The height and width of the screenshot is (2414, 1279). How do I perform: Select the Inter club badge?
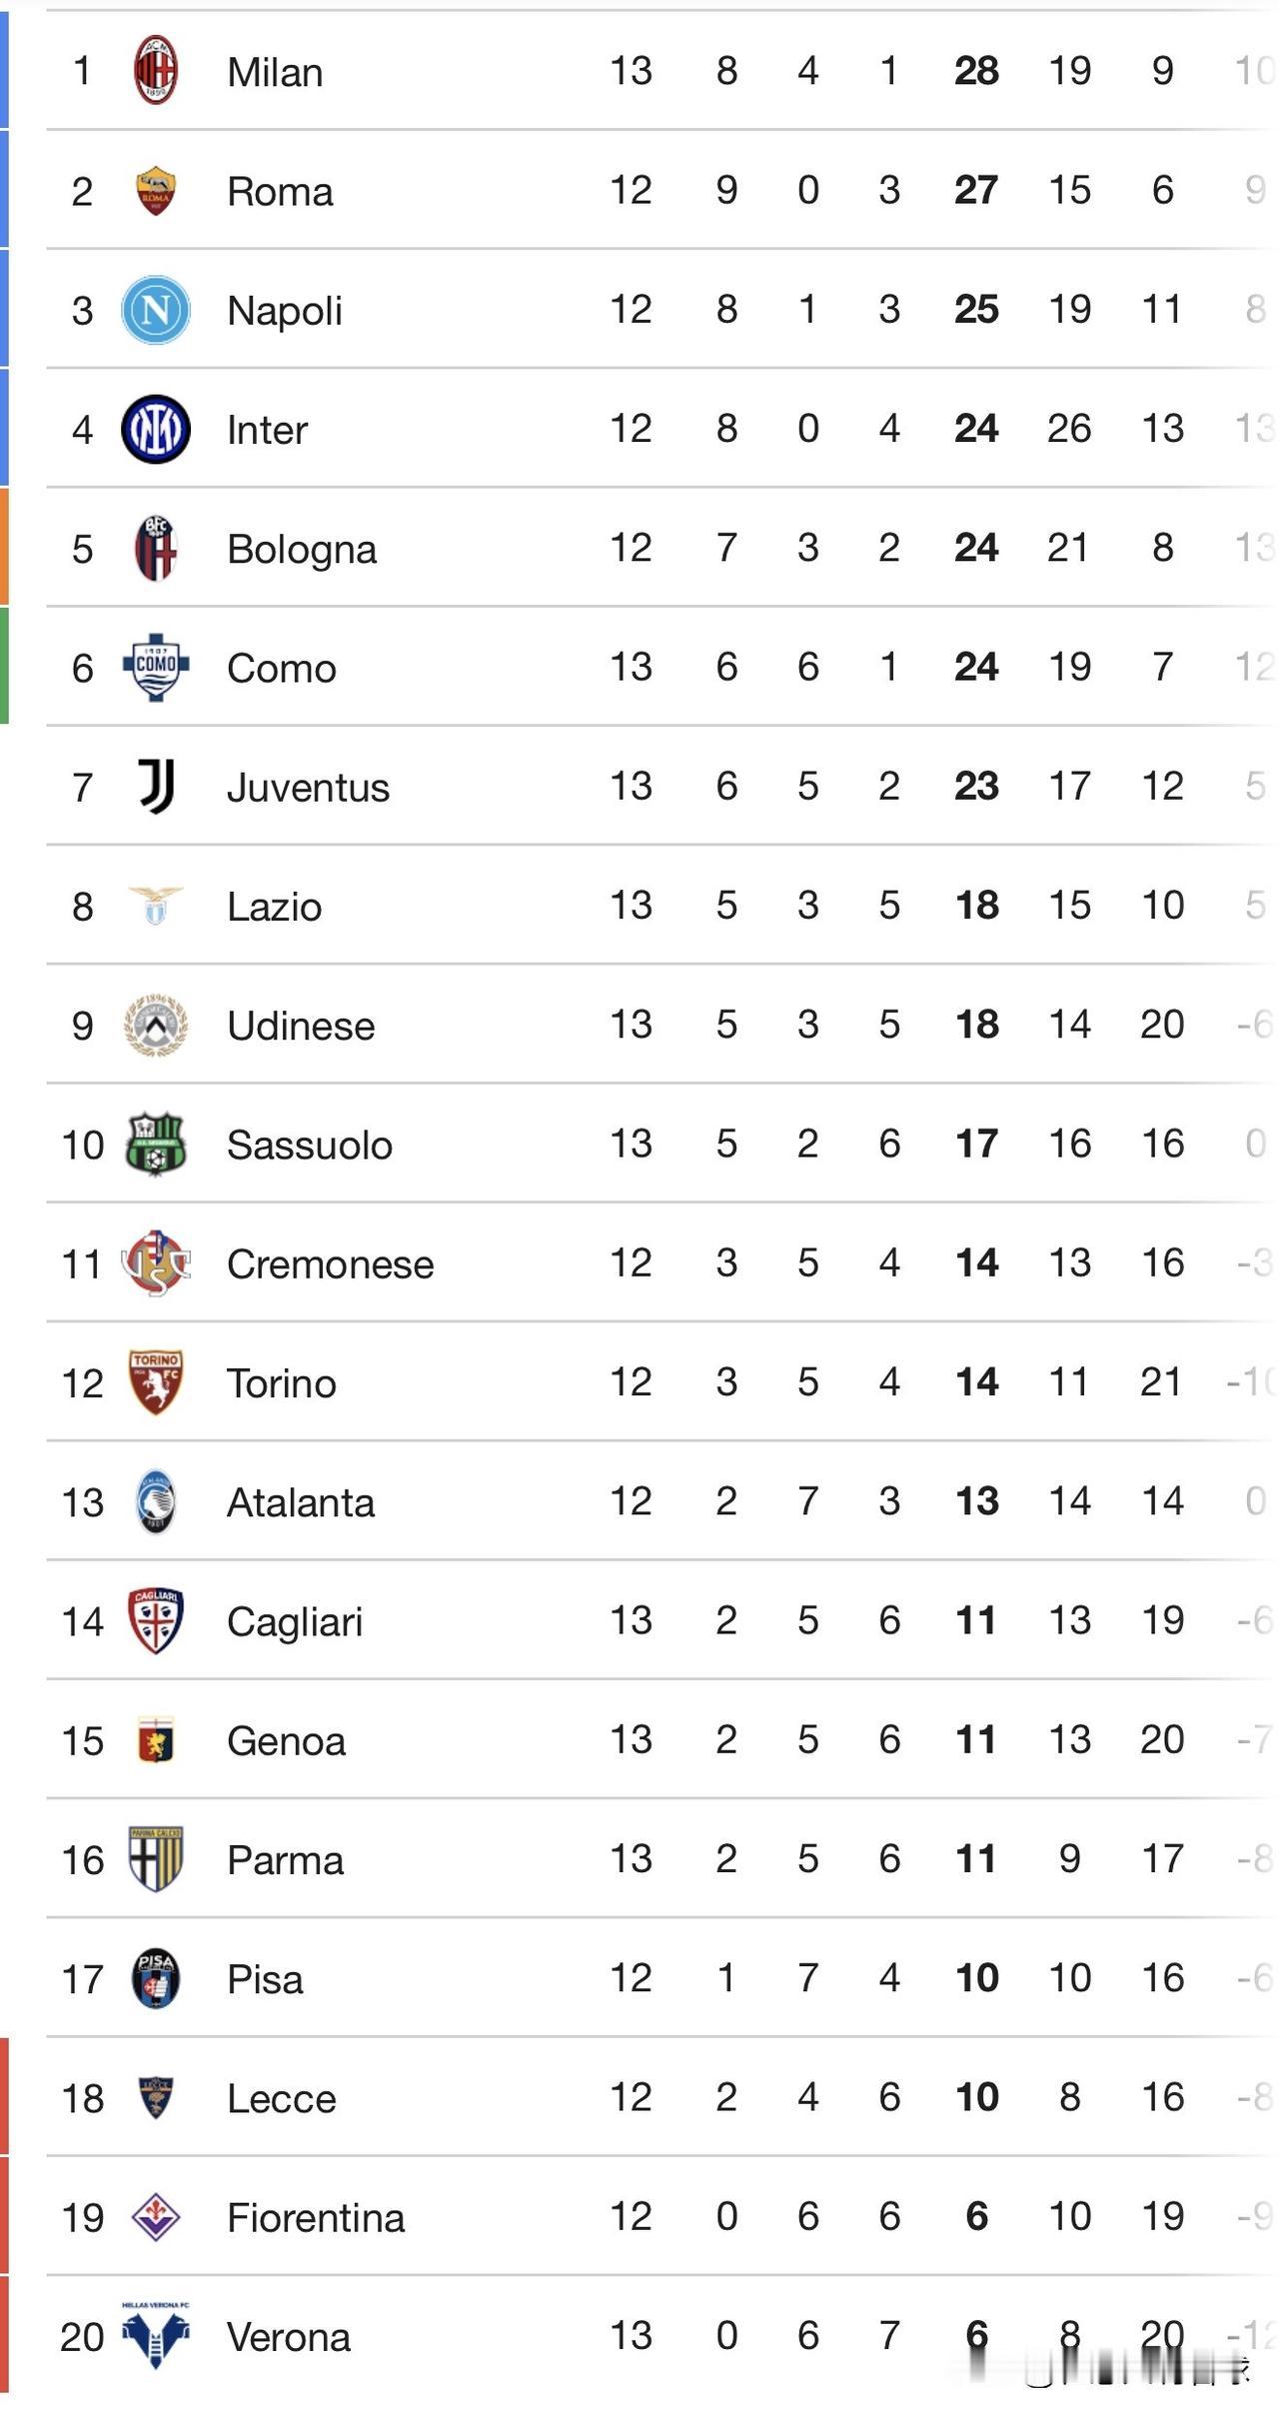pos(155,429)
